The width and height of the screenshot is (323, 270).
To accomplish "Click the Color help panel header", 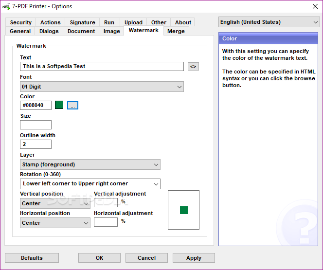I will click(268, 38).
